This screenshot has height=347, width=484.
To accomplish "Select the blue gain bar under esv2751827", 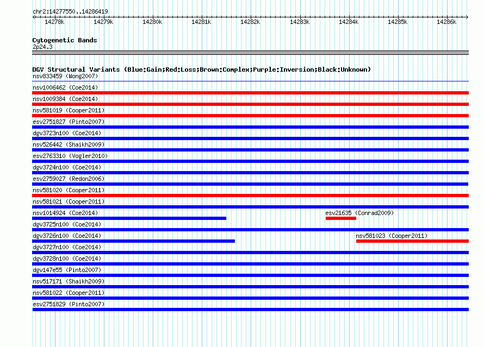I will point(250,127).
